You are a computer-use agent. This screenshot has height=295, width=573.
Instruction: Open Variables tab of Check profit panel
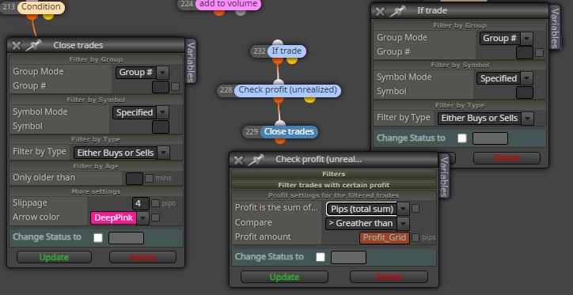point(444,176)
